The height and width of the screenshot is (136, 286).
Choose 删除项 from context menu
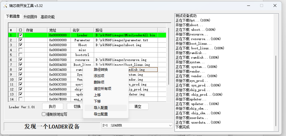105,82
